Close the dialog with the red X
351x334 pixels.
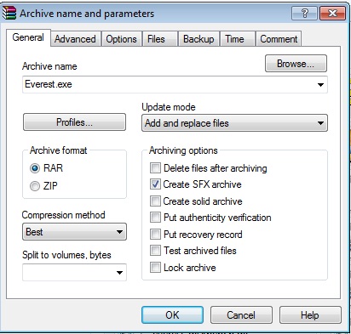332,13
